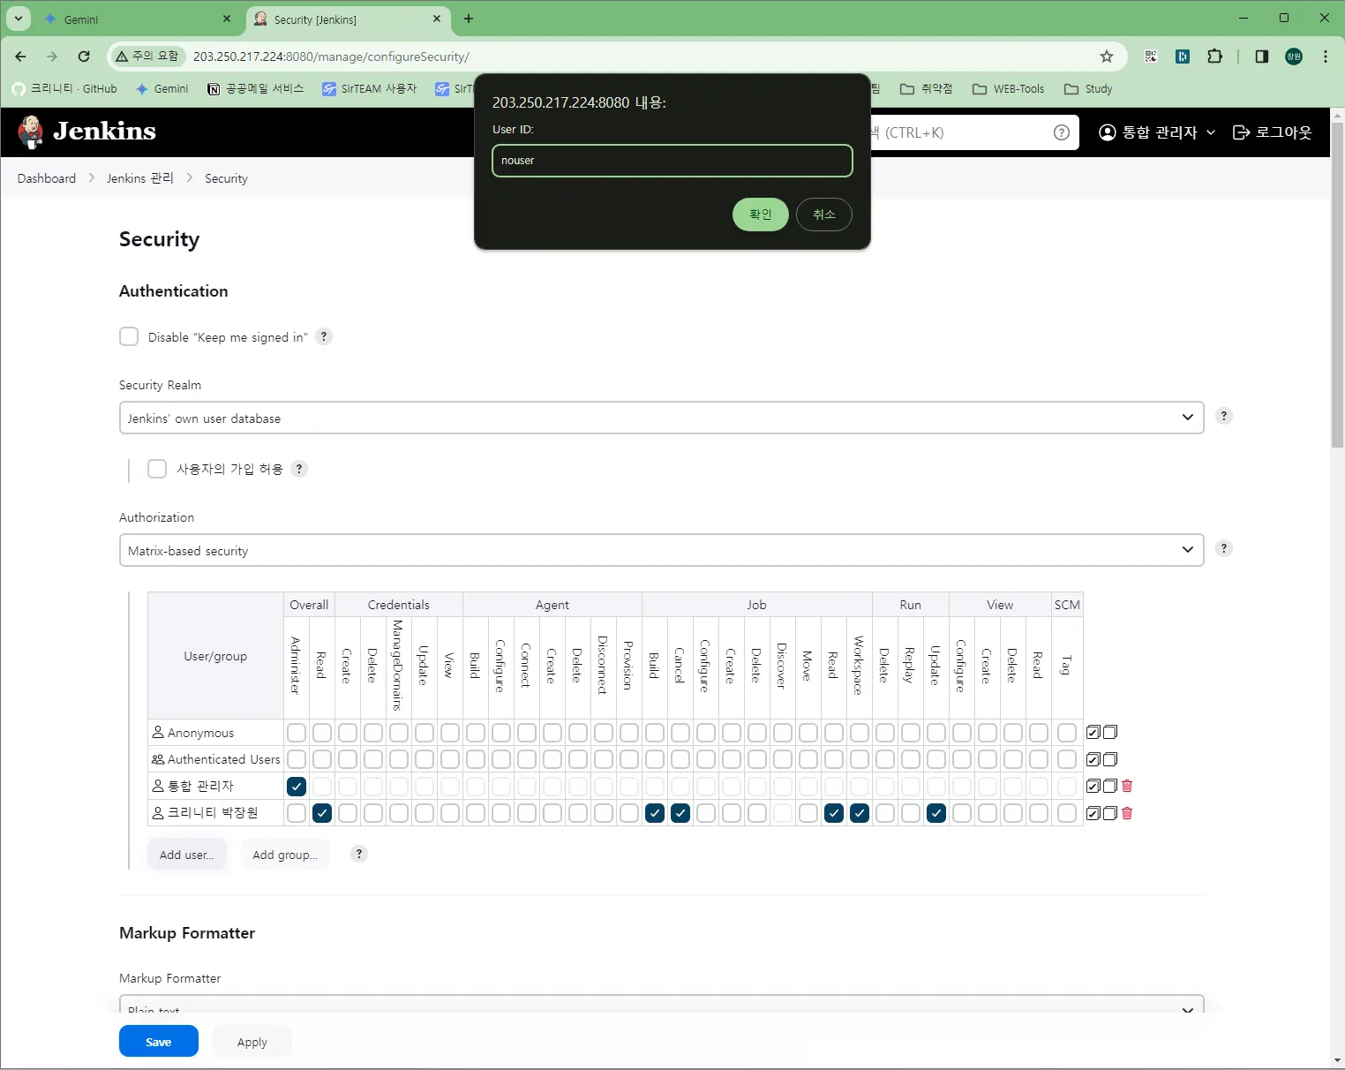Go to Jenkins 관리 breadcrumb
Screen dimensions: 1345x1070
pyautogui.click(x=140, y=178)
